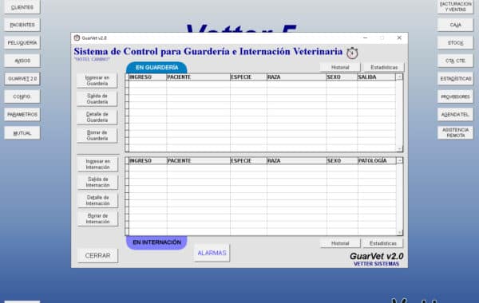Click the GuarVet app icon in title bar
This screenshot has height=303, width=479.
[77, 37]
